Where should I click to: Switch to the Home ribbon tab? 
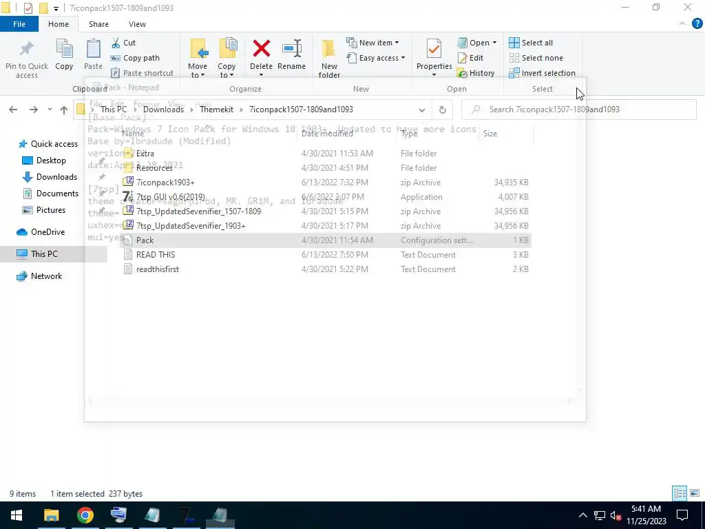(x=59, y=24)
